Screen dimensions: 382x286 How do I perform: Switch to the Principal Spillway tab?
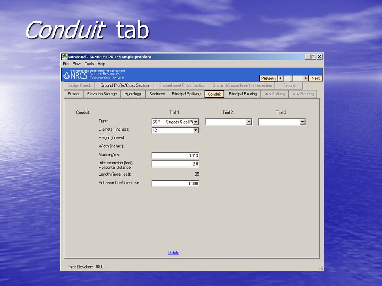(x=186, y=94)
